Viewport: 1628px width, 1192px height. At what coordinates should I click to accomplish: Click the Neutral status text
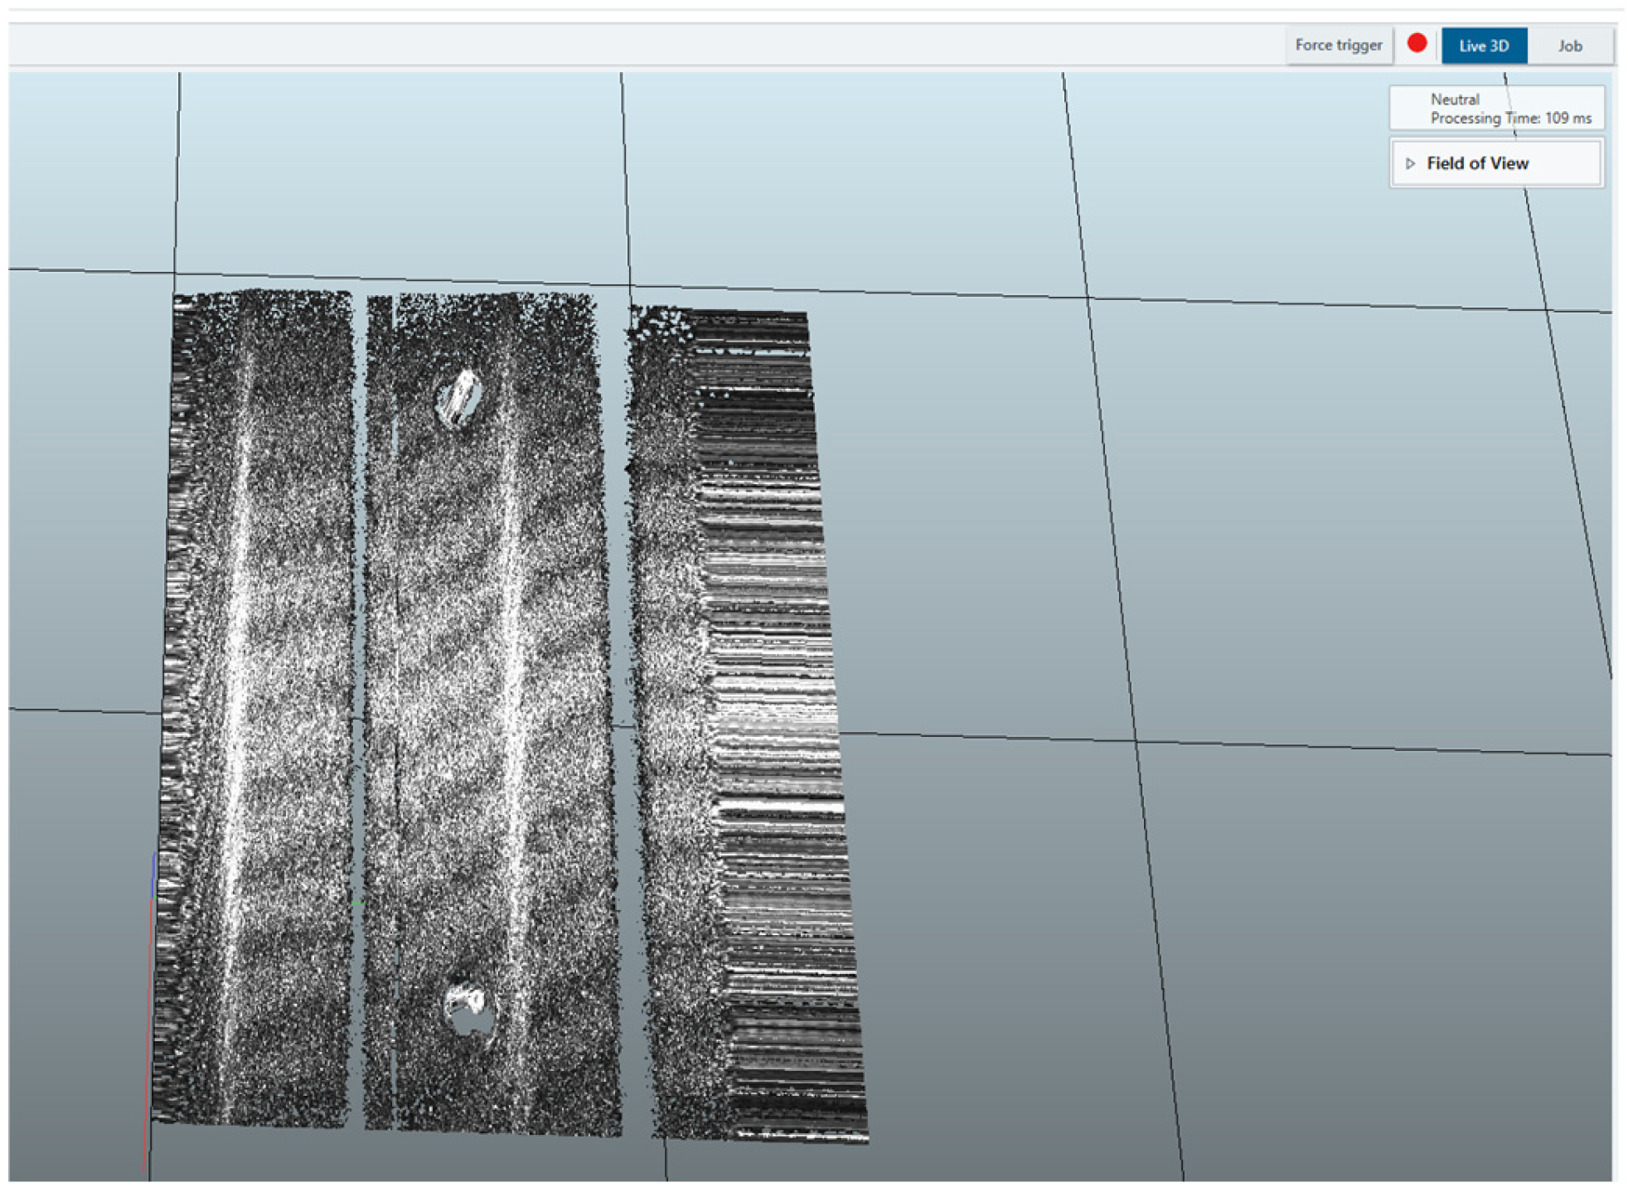click(1454, 99)
